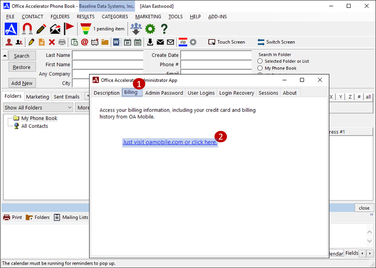Click the large black pencil toolbar icon
376x268 pixels.
click(x=41, y=29)
